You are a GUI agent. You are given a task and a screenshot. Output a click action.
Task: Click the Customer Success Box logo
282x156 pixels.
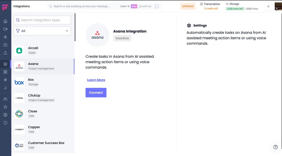[x=19, y=145]
